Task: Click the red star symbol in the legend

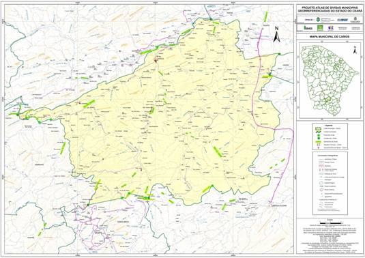Action: click(319, 147)
